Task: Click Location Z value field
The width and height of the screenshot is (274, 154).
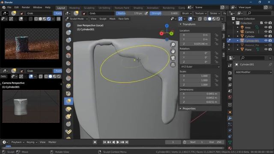Action: pyautogui.click(x=195, y=44)
